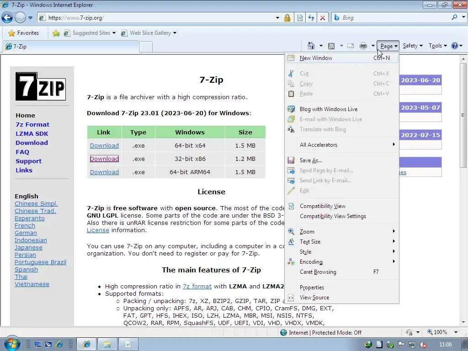The width and height of the screenshot is (468, 351).
Task: Open the Favorites star button
Action: tap(24, 33)
